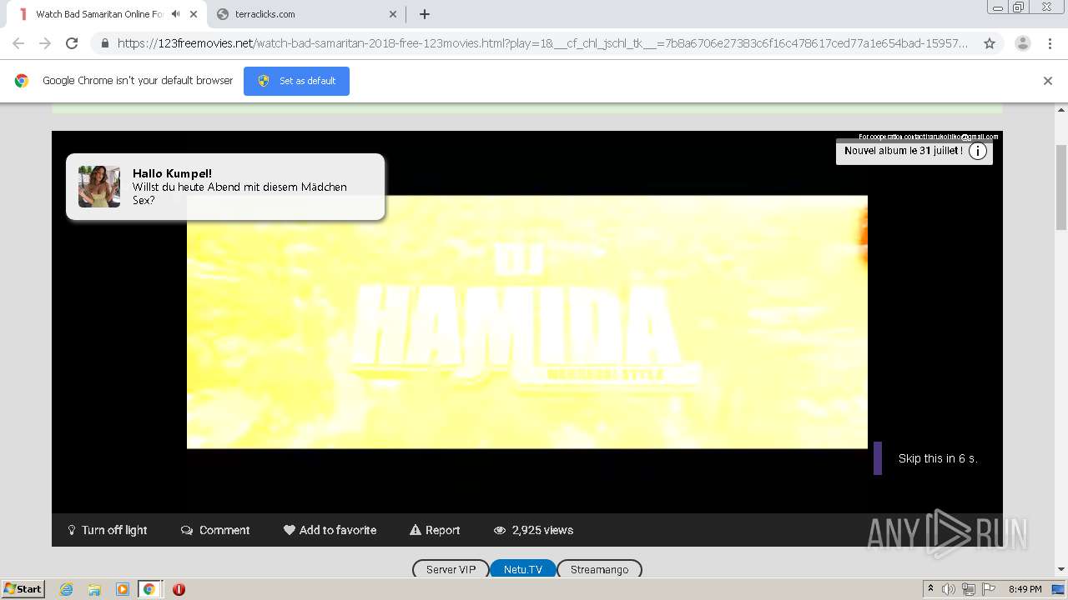Image resolution: width=1068 pixels, height=600 pixels.
Task: Switch to the Streamango server
Action: 599,569
